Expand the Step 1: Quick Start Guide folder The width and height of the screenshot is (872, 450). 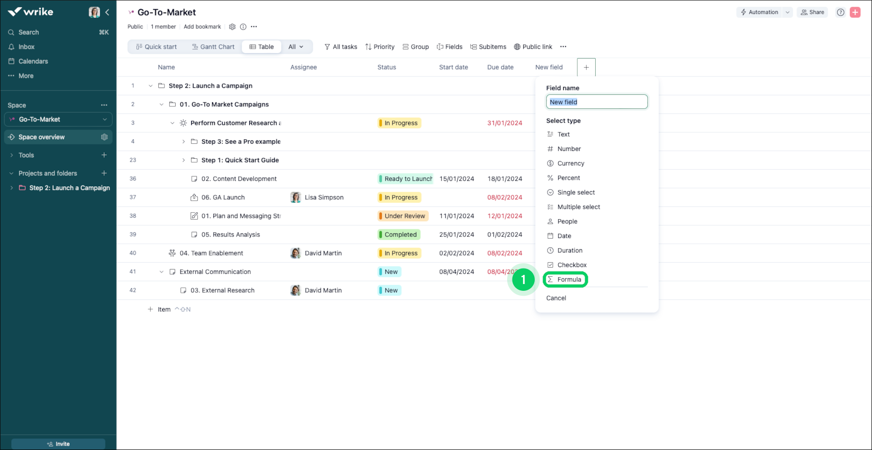click(183, 160)
